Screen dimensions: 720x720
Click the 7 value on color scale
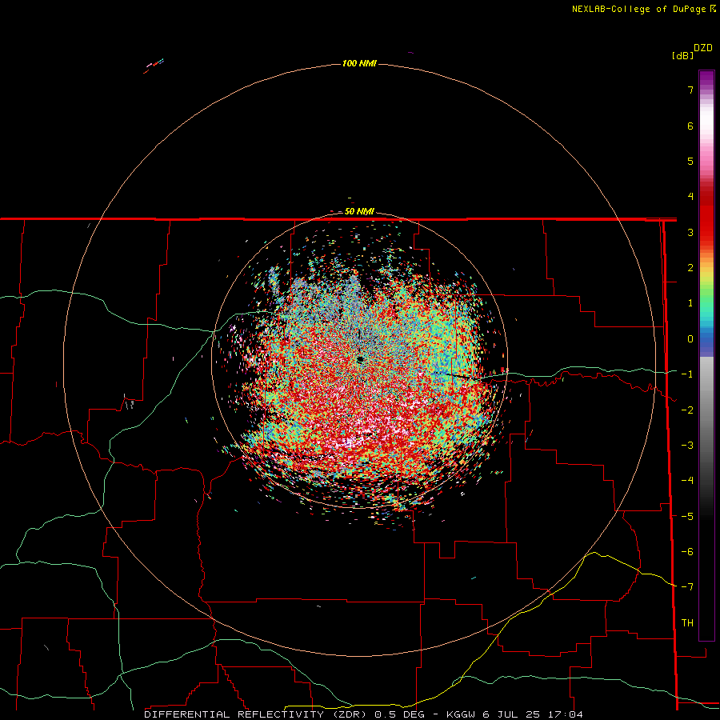point(690,90)
